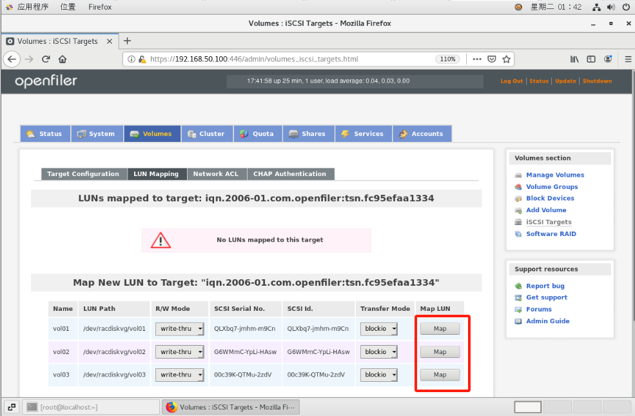Image resolution: width=635 pixels, height=416 pixels.
Task: Click the Shutdown link in header
Action: 598,81
